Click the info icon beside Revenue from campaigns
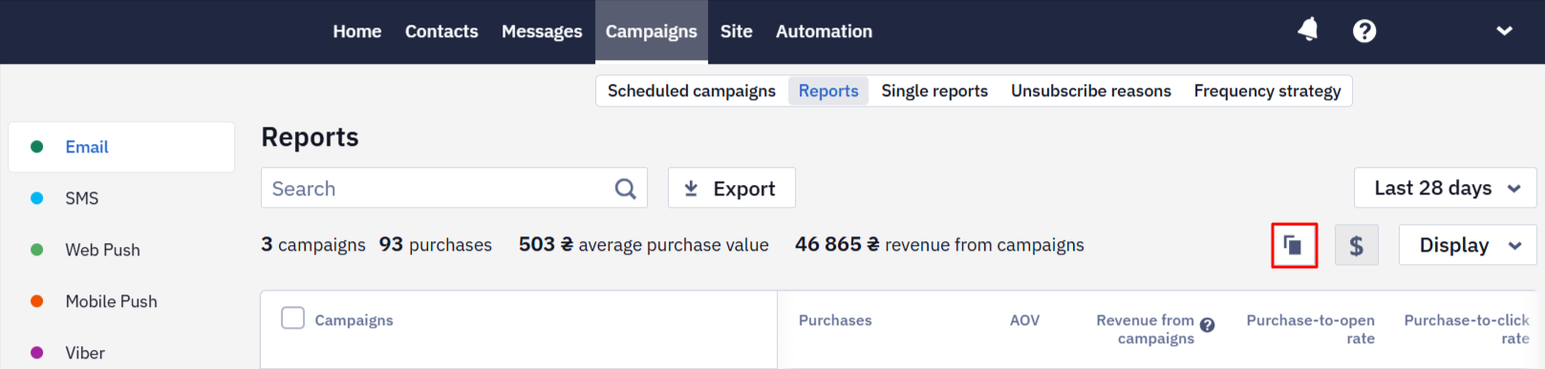 pyautogui.click(x=1207, y=325)
